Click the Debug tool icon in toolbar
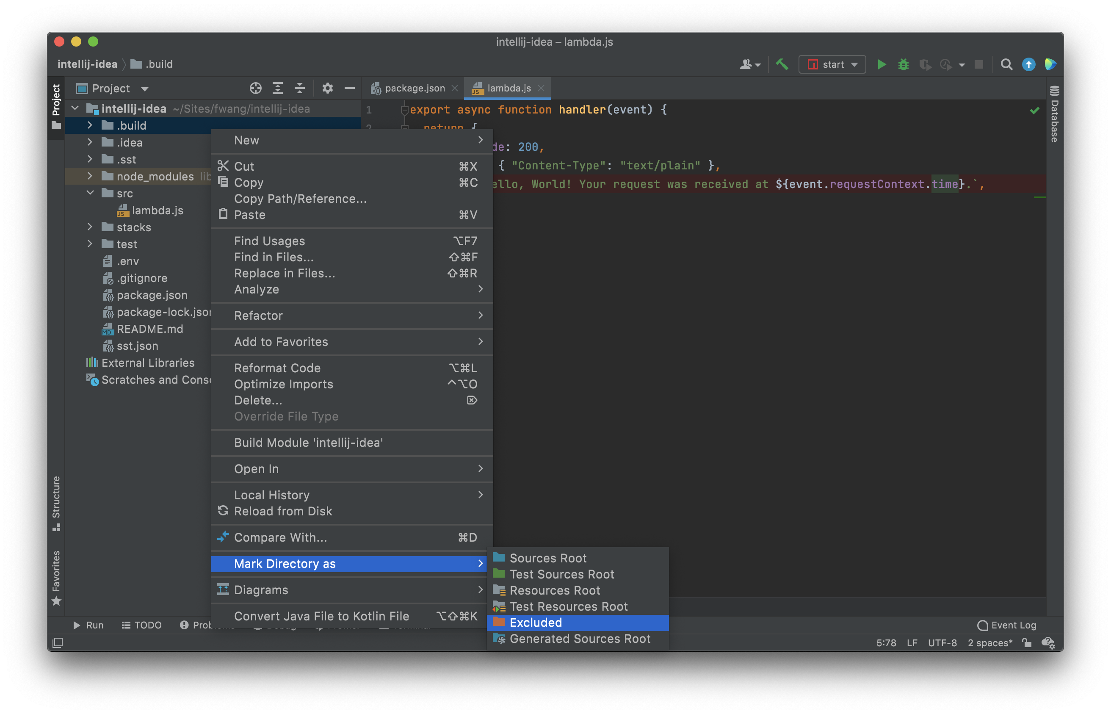 pyautogui.click(x=901, y=65)
